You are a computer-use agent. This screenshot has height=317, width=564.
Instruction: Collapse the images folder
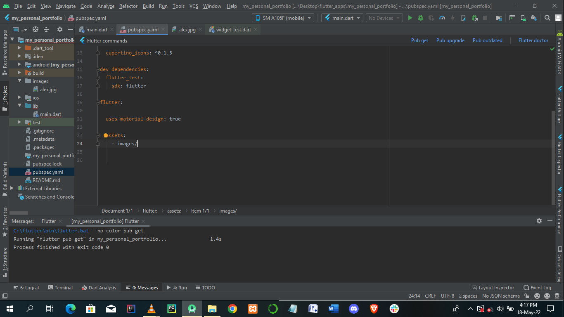tap(19, 81)
